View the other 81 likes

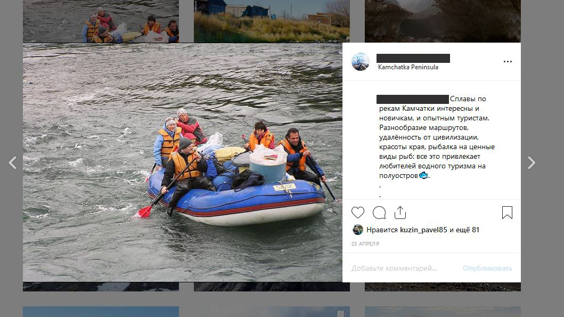click(468, 230)
